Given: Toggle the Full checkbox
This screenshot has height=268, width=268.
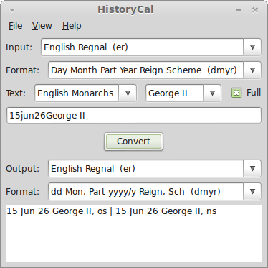Looking at the screenshot, I should [x=236, y=93].
